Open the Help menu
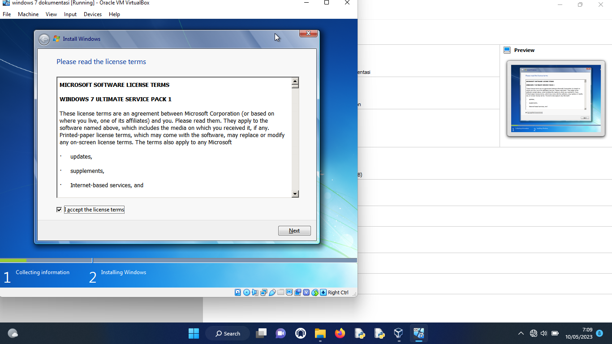This screenshot has width=612, height=344. pyautogui.click(x=114, y=14)
